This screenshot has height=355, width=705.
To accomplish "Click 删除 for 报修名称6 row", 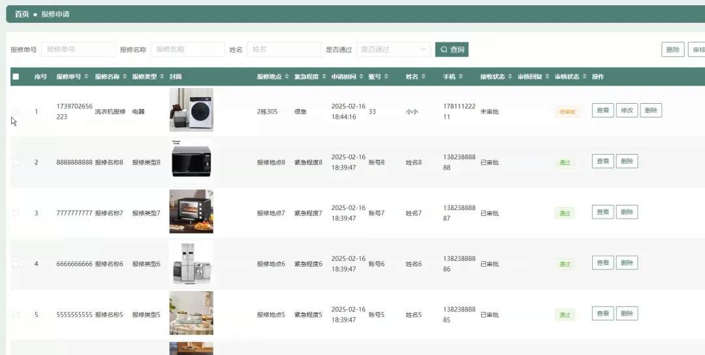I will [627, 262].
